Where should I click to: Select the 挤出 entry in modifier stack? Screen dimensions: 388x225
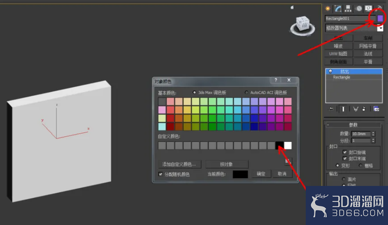coord(354,72)
